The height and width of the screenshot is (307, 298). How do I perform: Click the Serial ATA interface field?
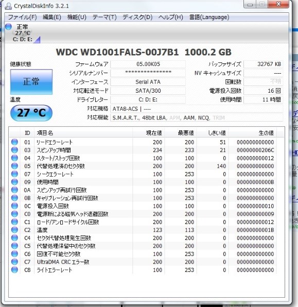[x=148, y=82]
